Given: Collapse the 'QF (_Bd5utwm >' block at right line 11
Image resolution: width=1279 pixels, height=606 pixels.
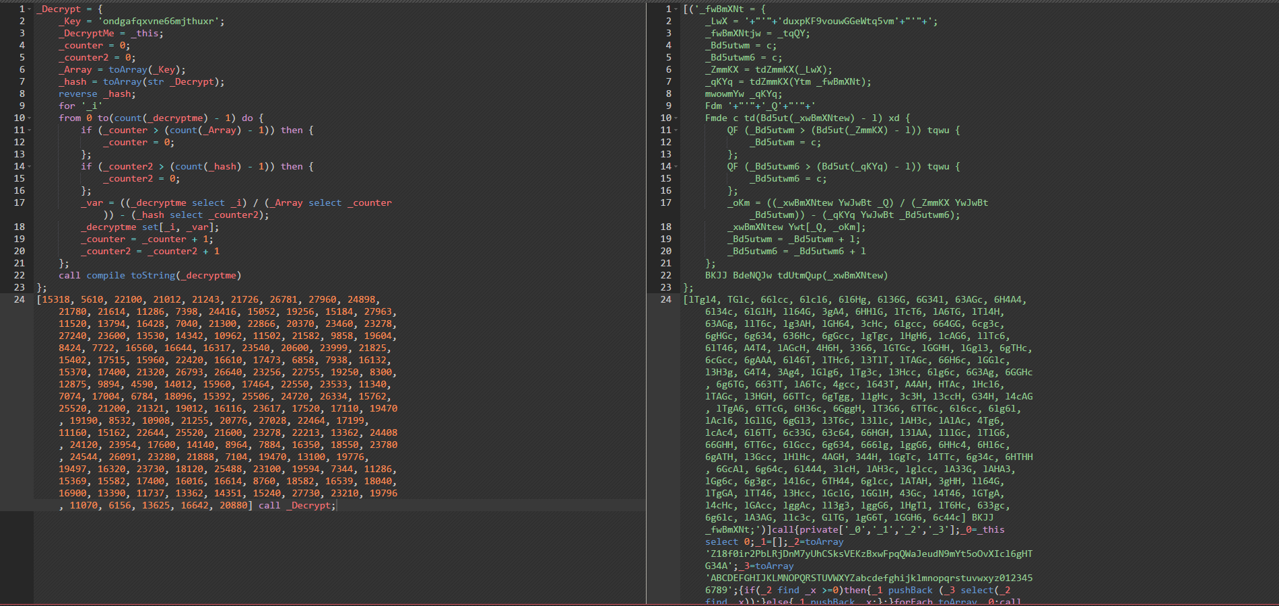Looking at the screenshot, I should tap(677, 130).
